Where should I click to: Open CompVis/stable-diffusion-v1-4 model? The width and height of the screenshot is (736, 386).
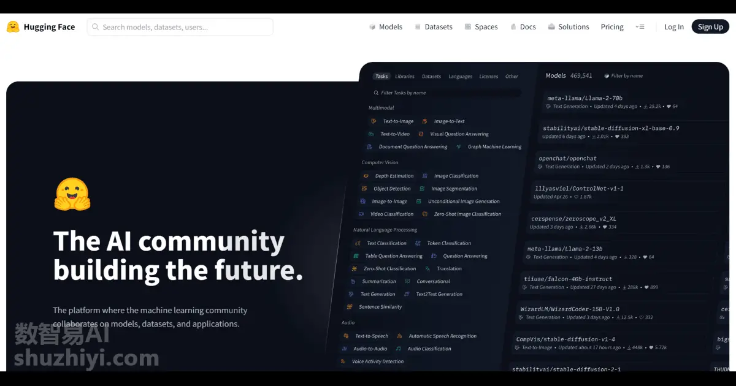click(x=565, y=339)
